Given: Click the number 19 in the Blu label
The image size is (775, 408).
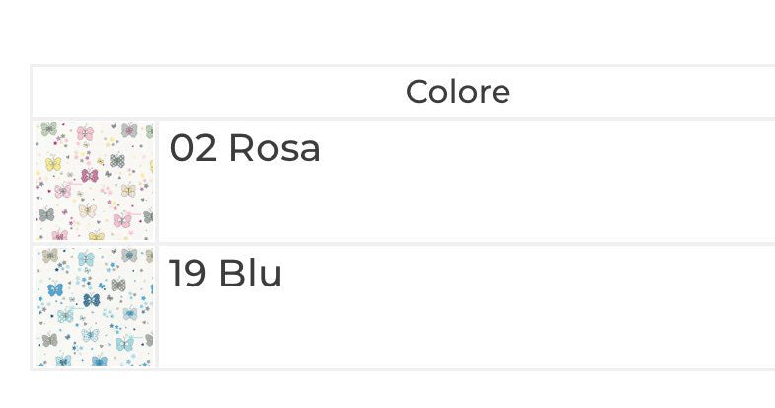Looking at the screenshot, I should pyautogui.click(x=188, y=274).
